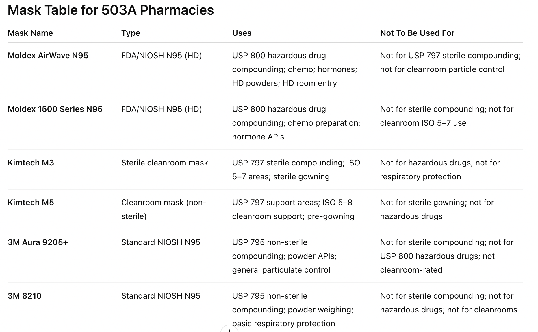Click the Type column header
Image resolution: width=538 pixels, height=332 pixels.
[131, 33]
